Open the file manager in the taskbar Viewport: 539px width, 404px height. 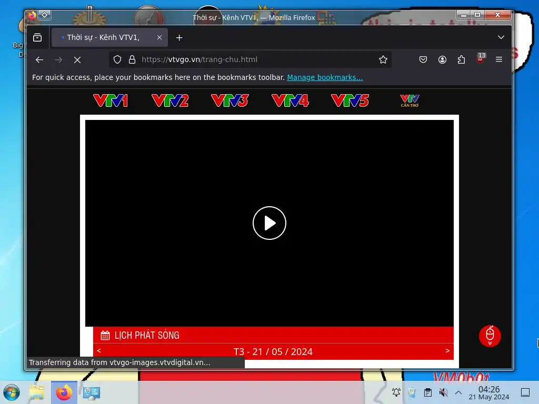(x=37, y=392)
